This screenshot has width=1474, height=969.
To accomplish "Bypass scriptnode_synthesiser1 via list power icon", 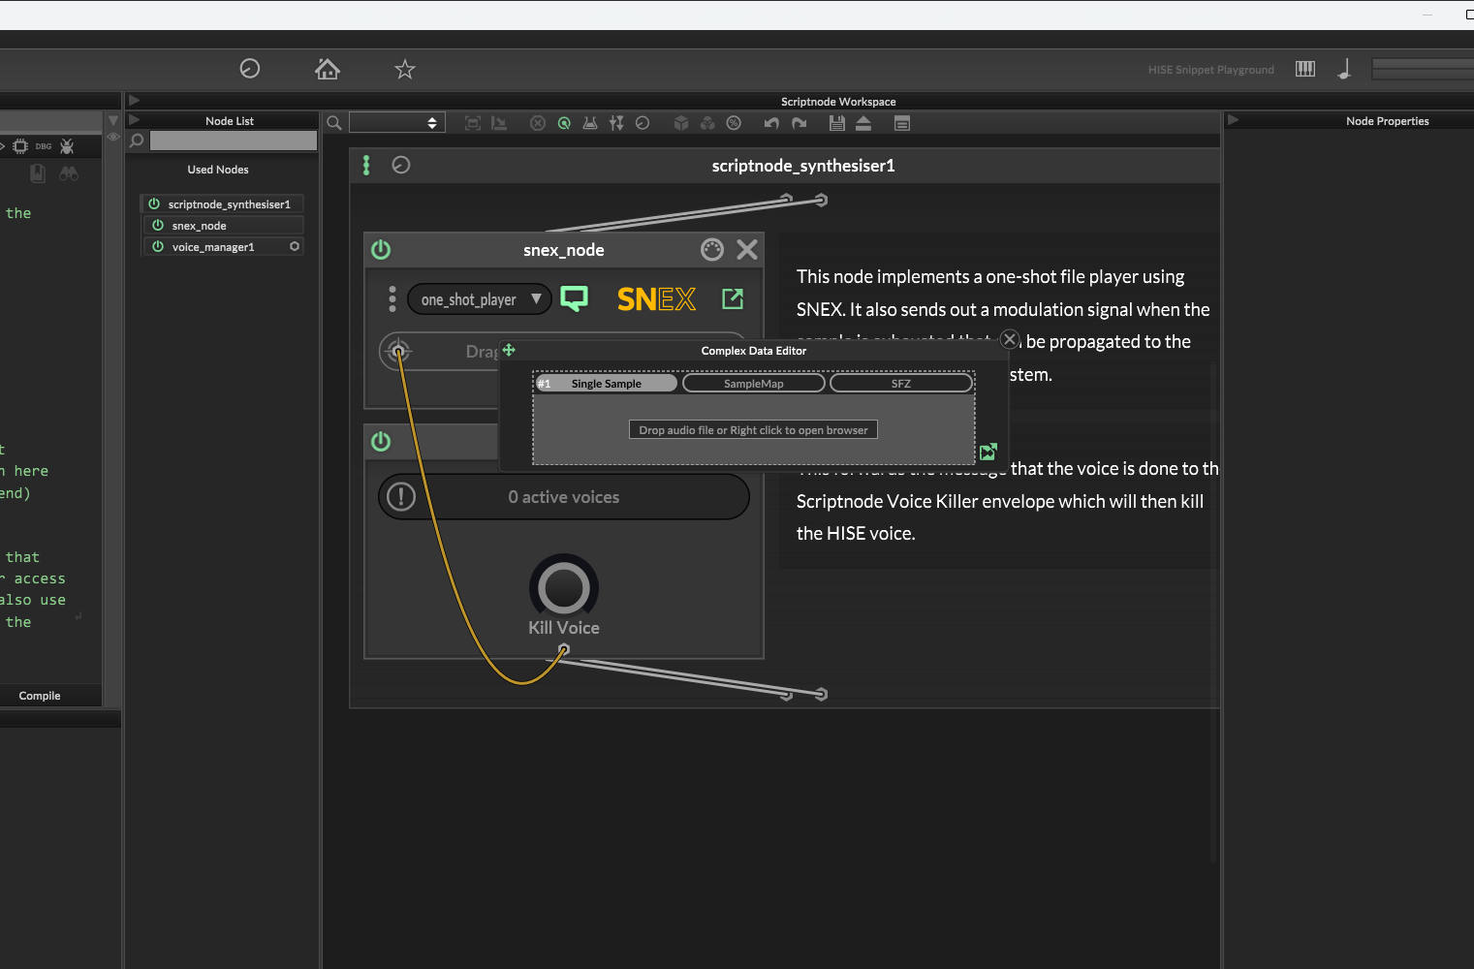I will (x=154, y=203).
